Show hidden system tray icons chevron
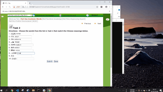The height and width of the screenshot is (92, 163). click(136, 90)
